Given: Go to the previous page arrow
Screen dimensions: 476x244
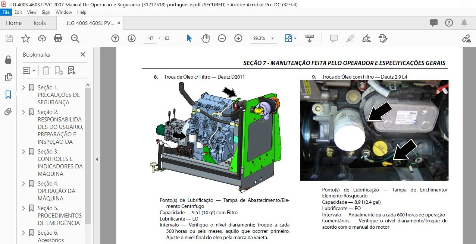Looking at the screenshot, I should [115, 38].
